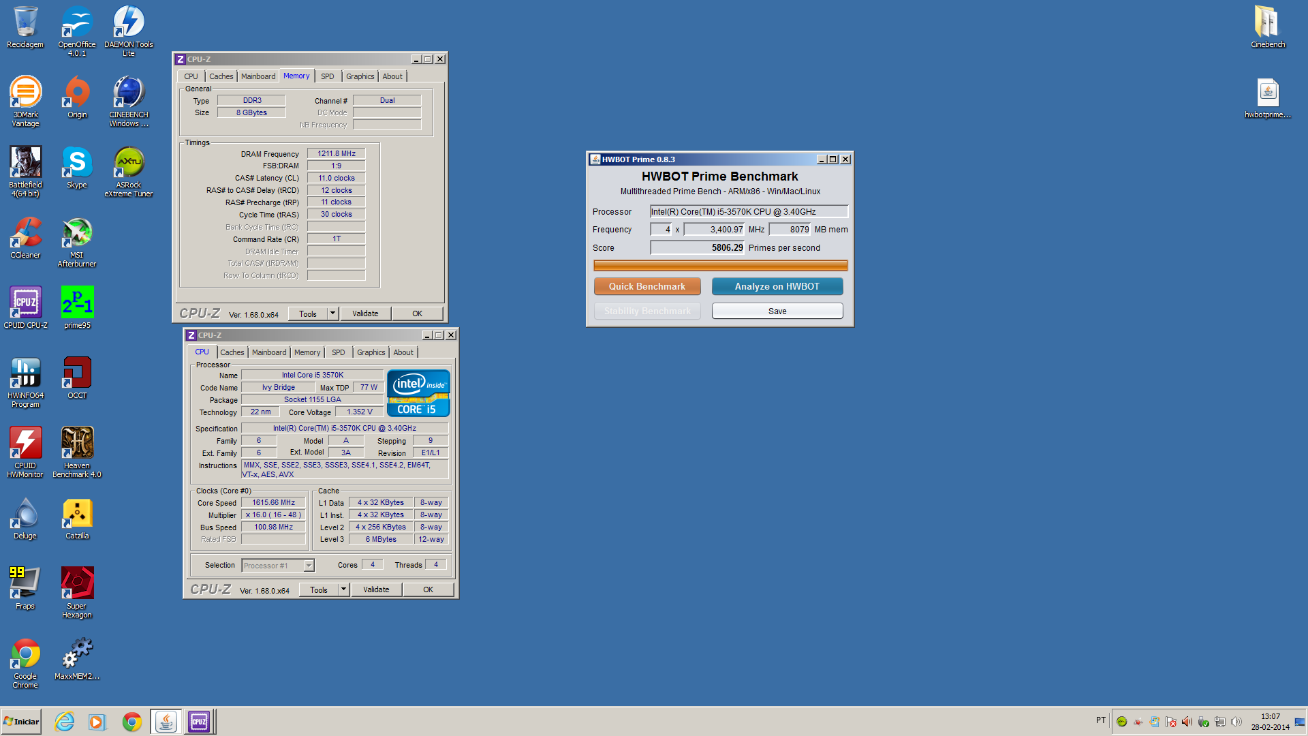Open SPD tab in lower CPU-Z window
Viewport: 1308px width, 736px height.
pyautogui.click(x=339, y=352)
